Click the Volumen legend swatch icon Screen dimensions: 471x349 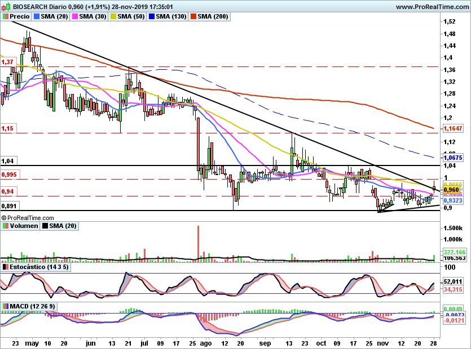tap(6, 226)
